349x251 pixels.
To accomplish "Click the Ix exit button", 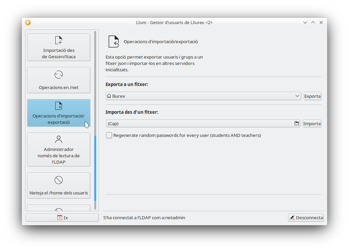I will click(x=62, y=218).
